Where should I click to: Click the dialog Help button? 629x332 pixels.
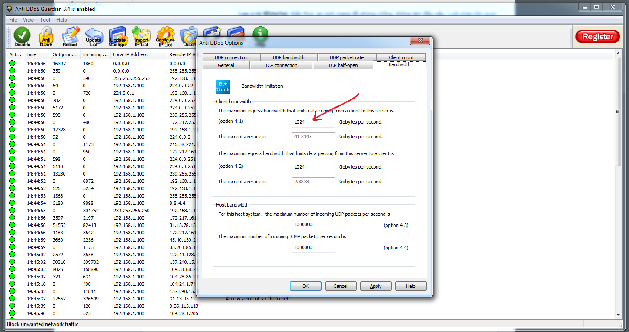coord(411,286)
